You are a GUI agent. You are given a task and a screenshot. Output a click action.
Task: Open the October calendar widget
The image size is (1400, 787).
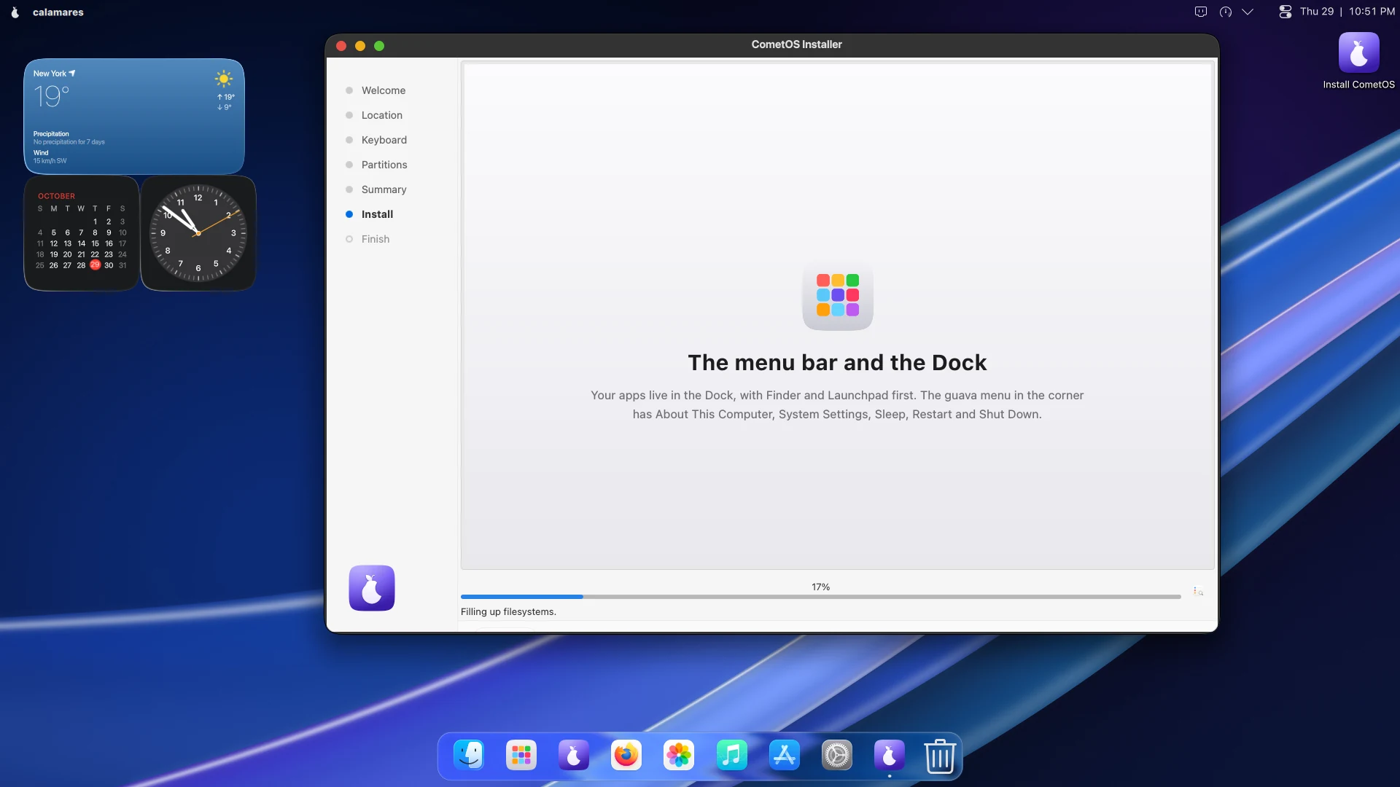point(82,233)
